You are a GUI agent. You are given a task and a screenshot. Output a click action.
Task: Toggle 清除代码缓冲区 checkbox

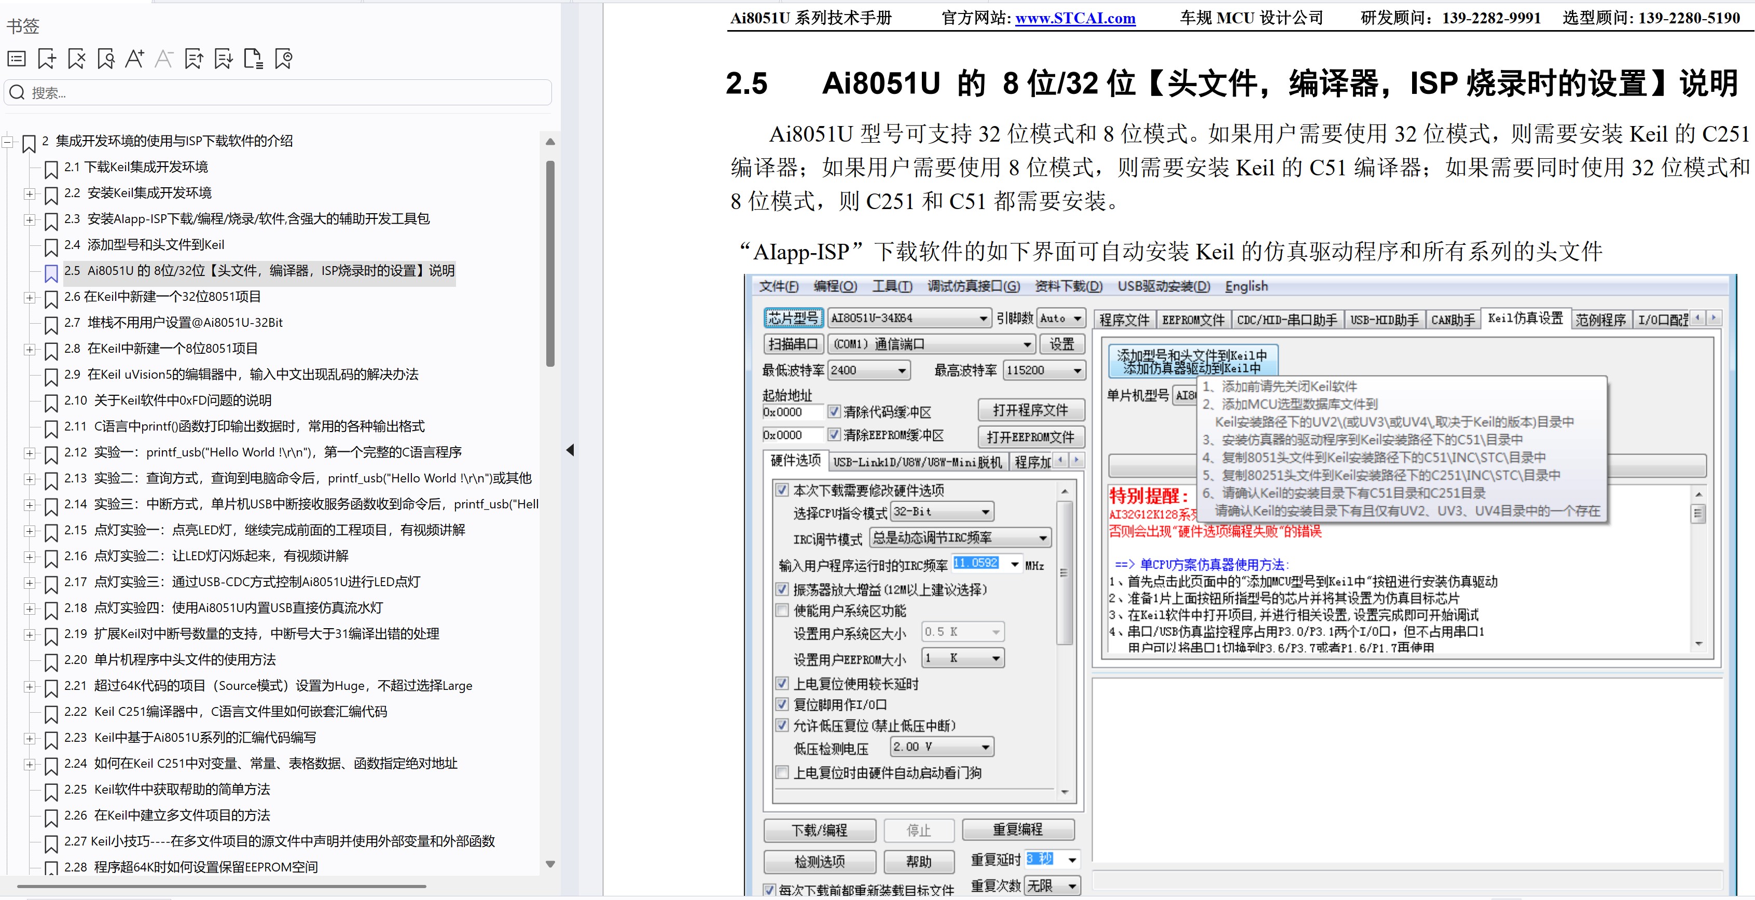[834, 411]
